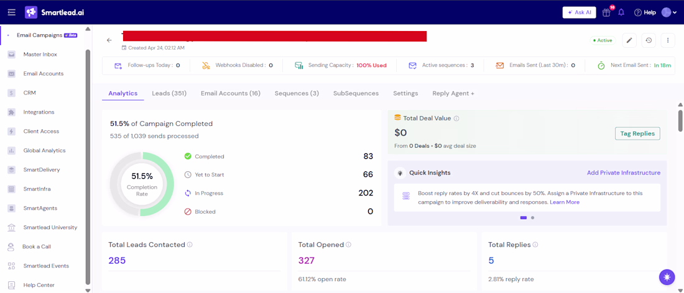Click the 285 leads contacted value
Image resolution: width=684 pixels, height=293 pixels.
click(117, 261)
